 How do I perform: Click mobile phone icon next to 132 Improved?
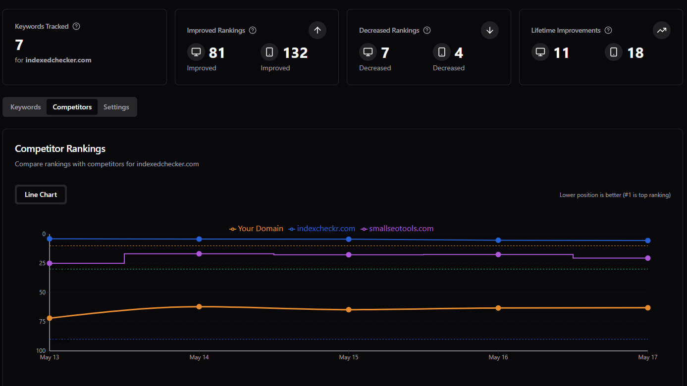[269, 52]
